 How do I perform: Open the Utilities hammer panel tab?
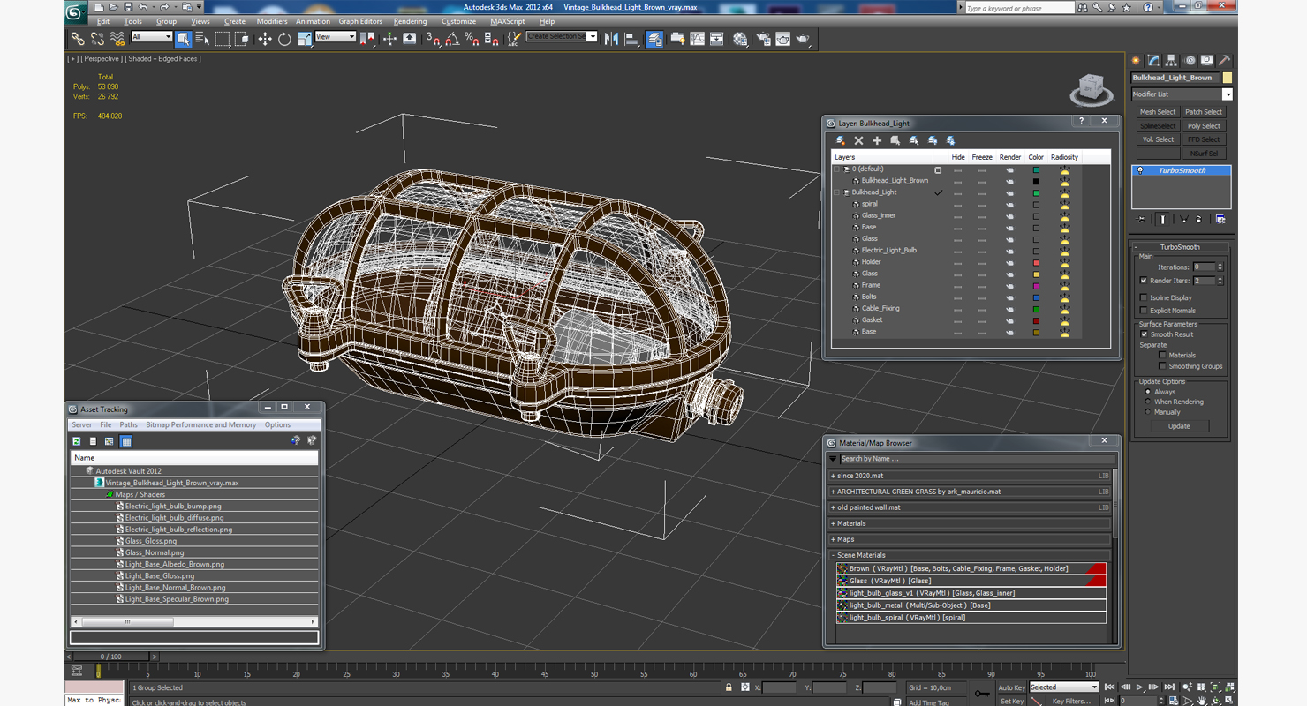click(x=1224, y=61)
